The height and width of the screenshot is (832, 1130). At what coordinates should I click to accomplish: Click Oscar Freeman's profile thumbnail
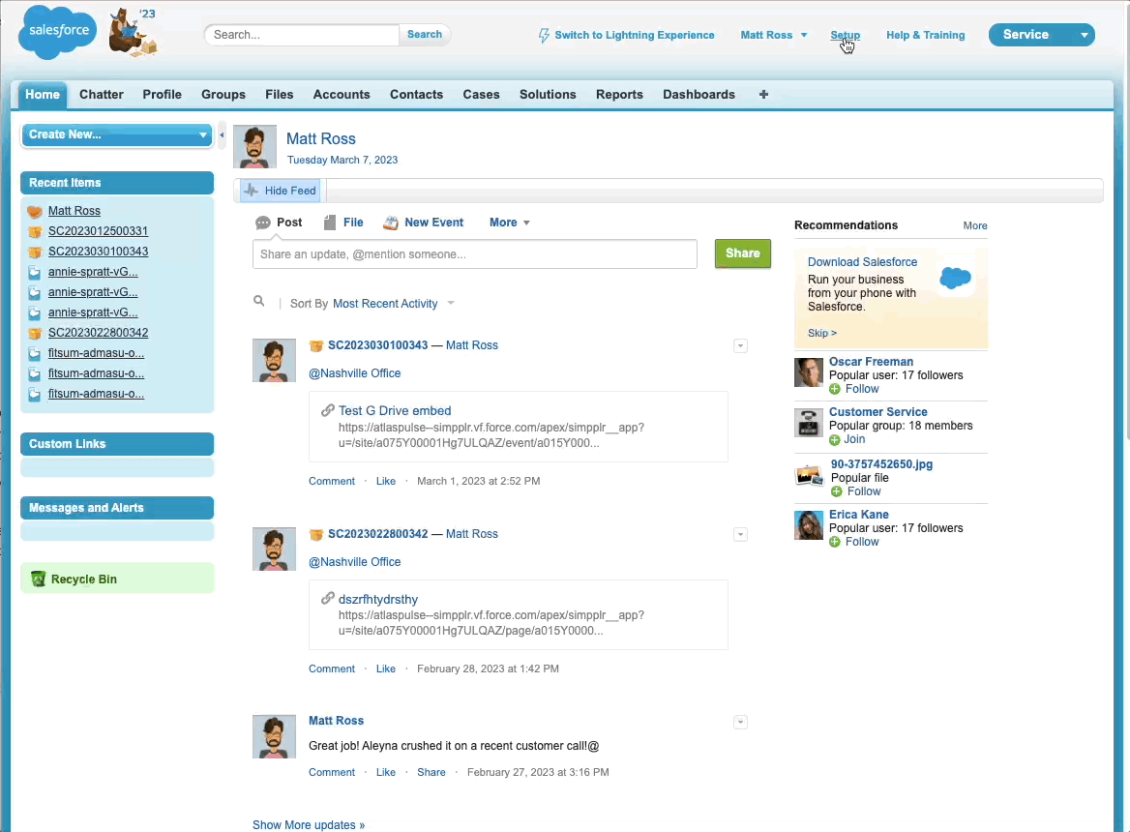coord(809,372)
